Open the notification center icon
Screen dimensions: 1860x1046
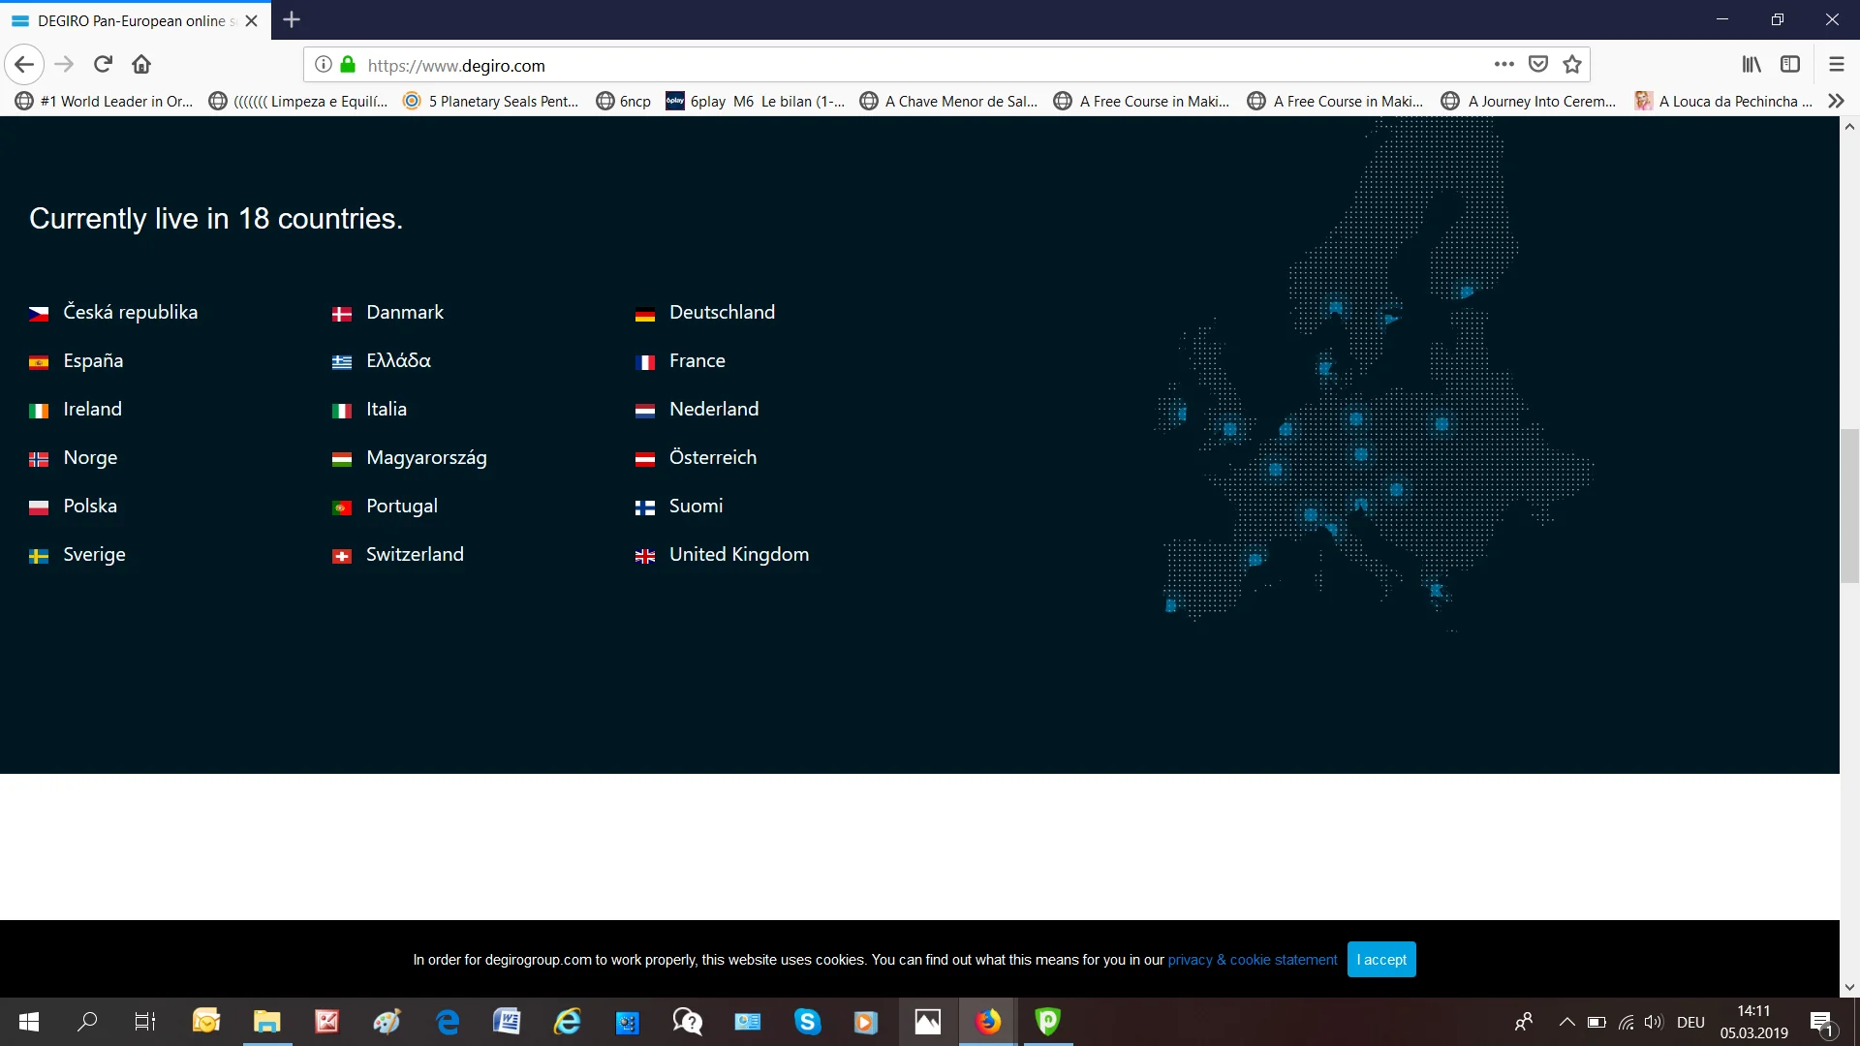1822,1023
